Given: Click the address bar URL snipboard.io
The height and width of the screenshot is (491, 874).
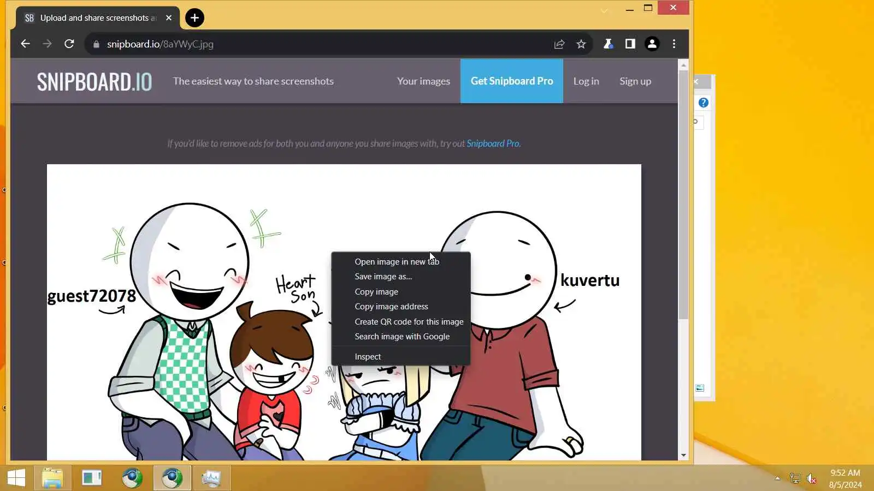Looking at the screenshot, I should (160, 44).
